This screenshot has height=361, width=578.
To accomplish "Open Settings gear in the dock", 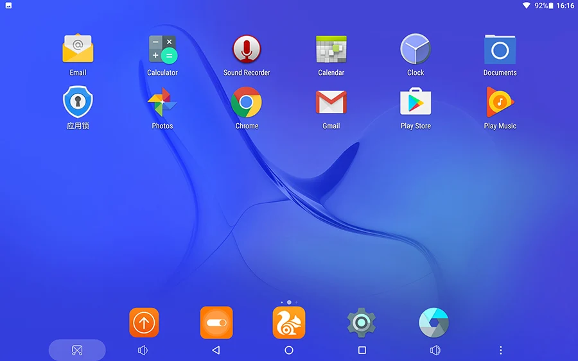I will coord(361,323).
